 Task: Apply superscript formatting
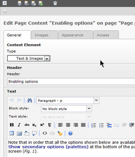[x=42, y=125]
